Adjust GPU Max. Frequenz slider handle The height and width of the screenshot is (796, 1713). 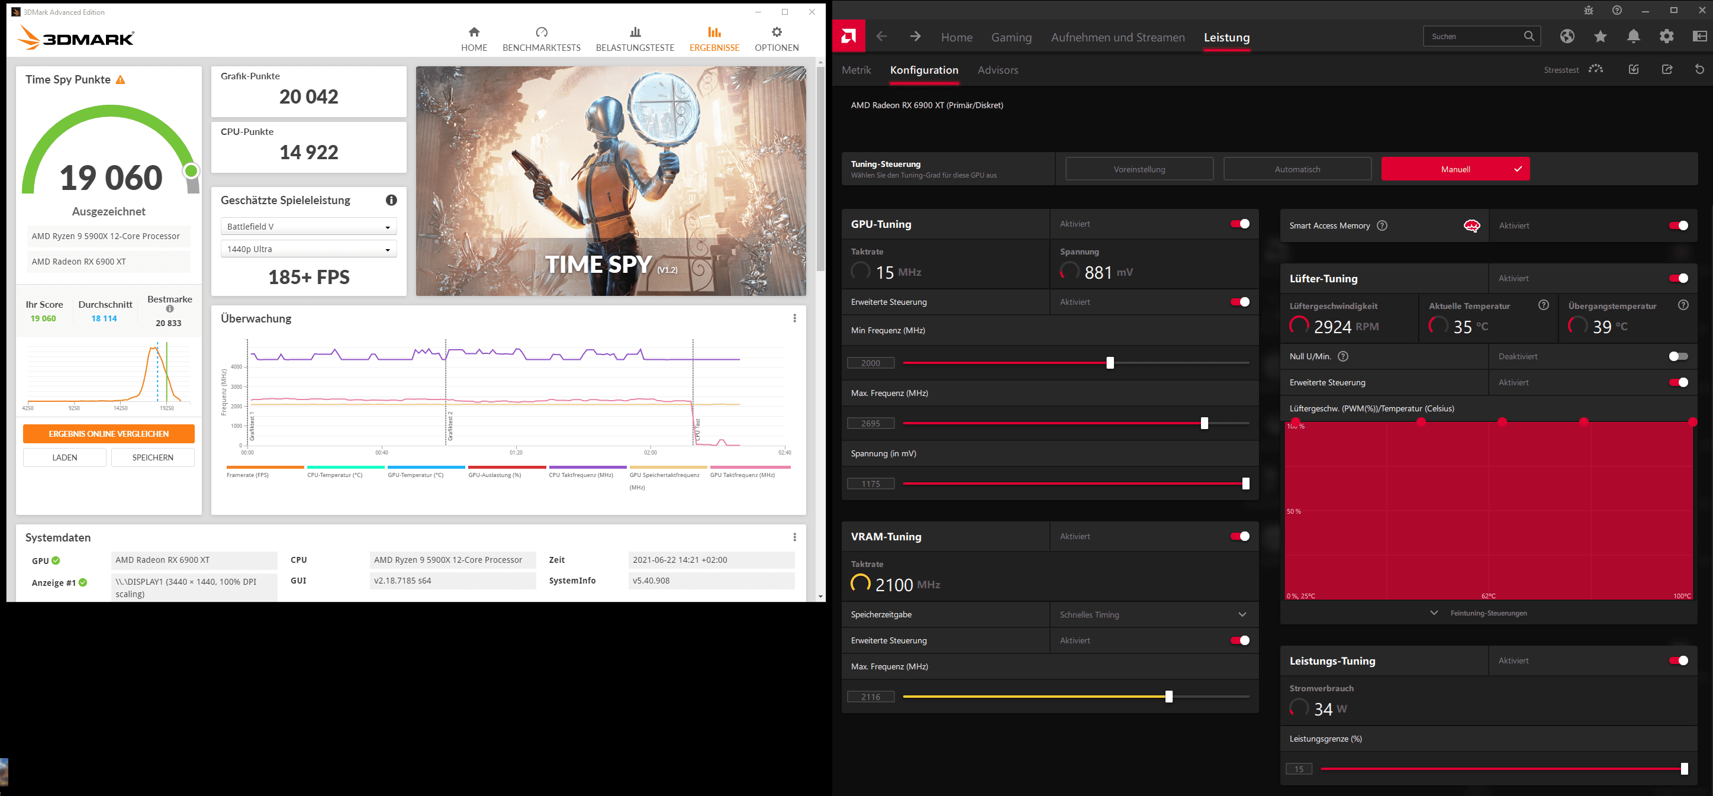(1205, 424)
